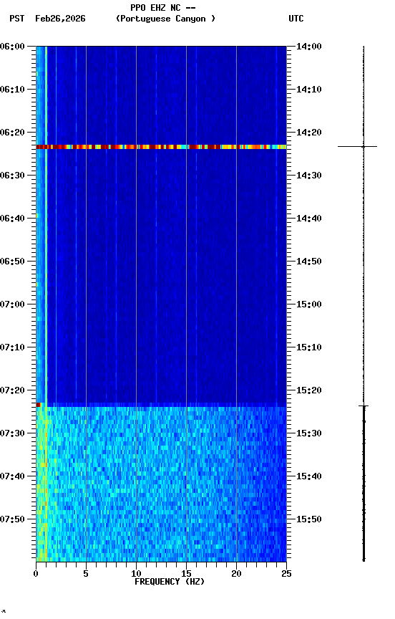Click the 14:50 UTC time label
The width and height of the screenshot is (395, 619).
[x=309, y=261]
